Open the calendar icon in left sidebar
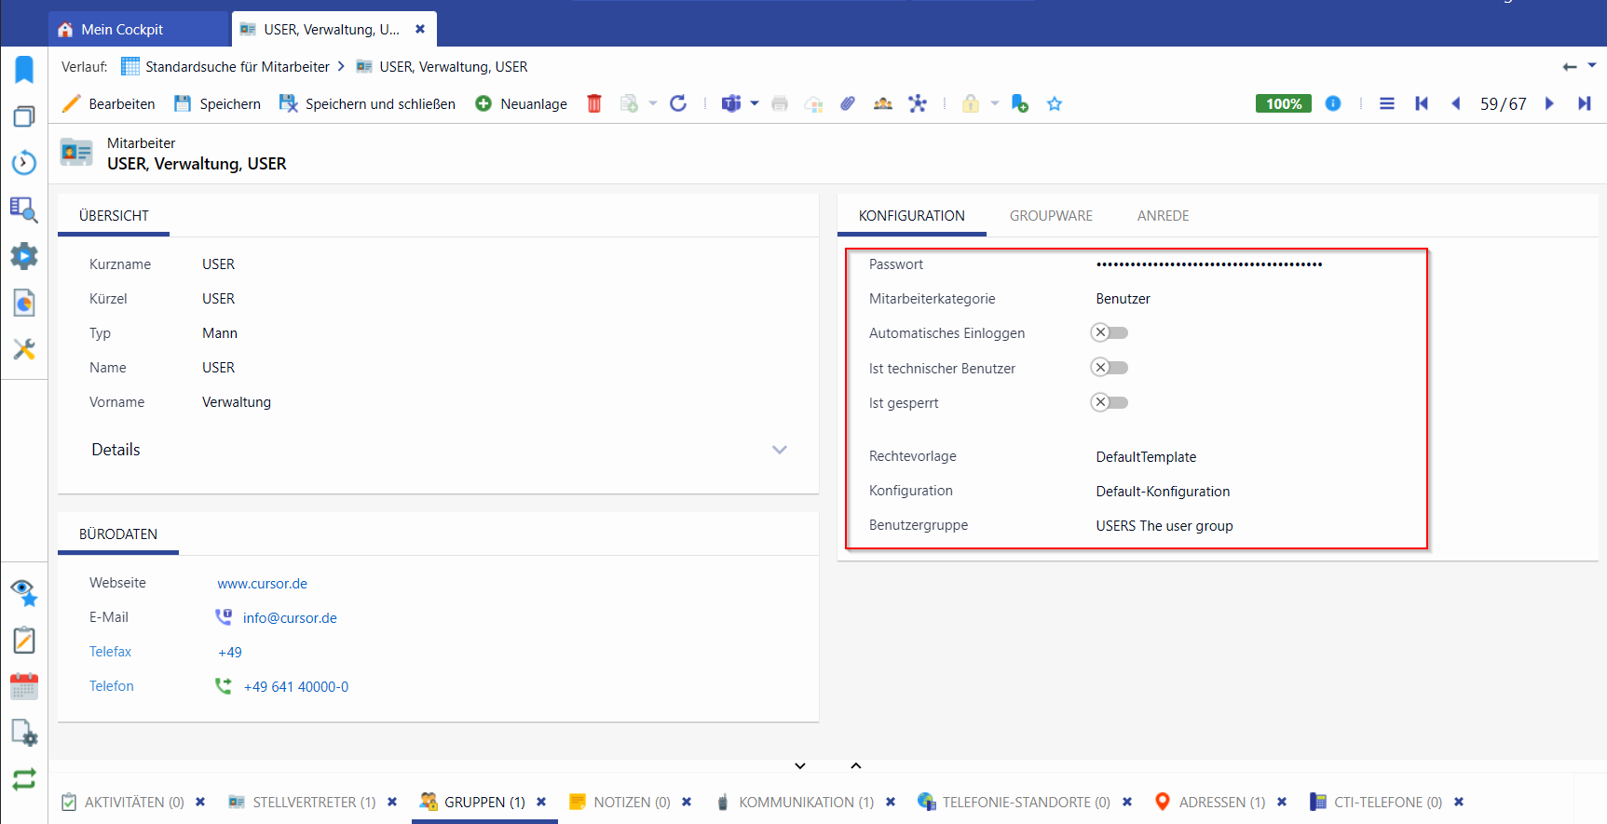Viewport: 1607px width, 824px height. (24, 687)
